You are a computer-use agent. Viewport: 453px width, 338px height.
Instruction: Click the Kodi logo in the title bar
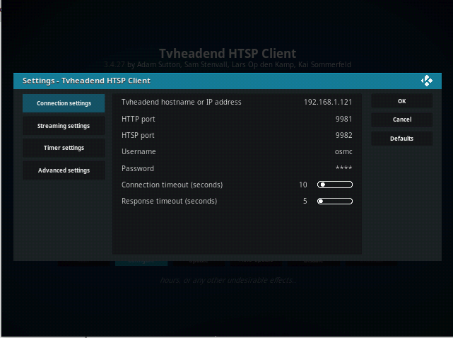tap(427, 81)
